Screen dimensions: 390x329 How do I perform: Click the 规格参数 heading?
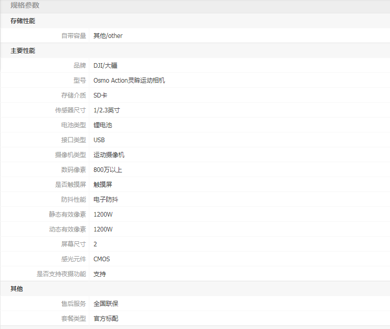25,6
